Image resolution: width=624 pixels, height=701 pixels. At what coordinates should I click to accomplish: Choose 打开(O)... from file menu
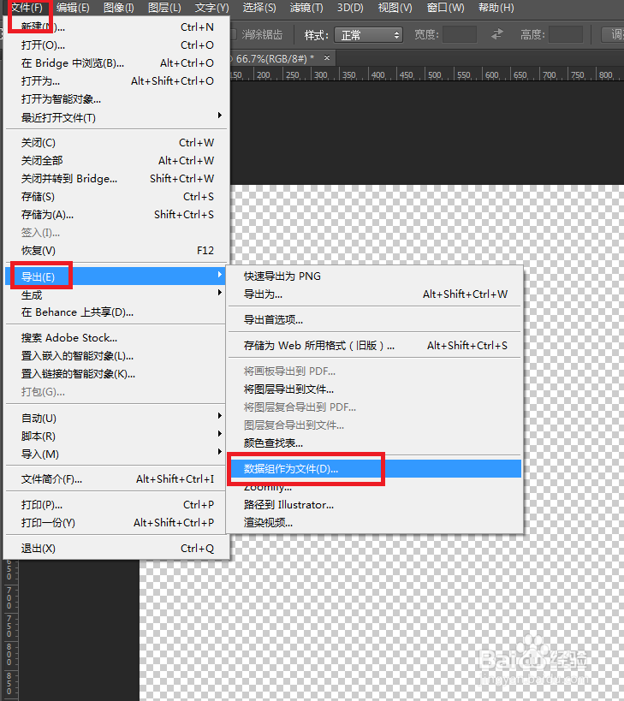[116, 45]
